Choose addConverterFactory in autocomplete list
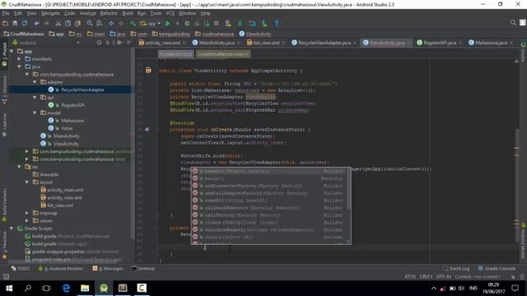This screenshot has height=296, width=527. [x=271, y=186]
